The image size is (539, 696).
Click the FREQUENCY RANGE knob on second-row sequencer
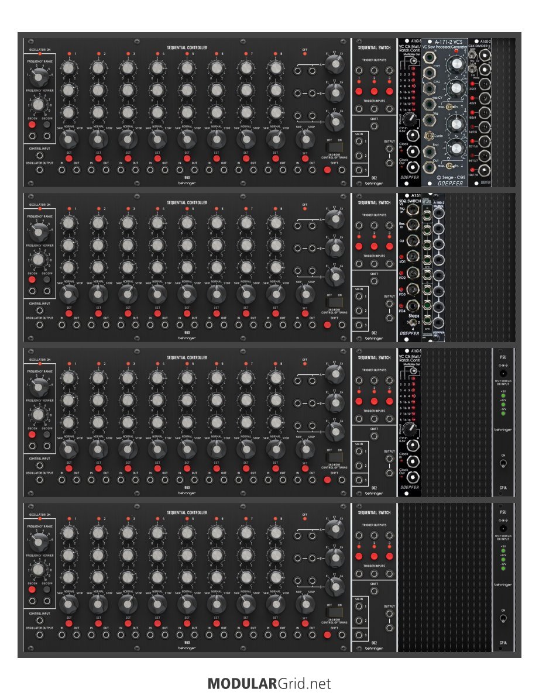pos(39,232)
